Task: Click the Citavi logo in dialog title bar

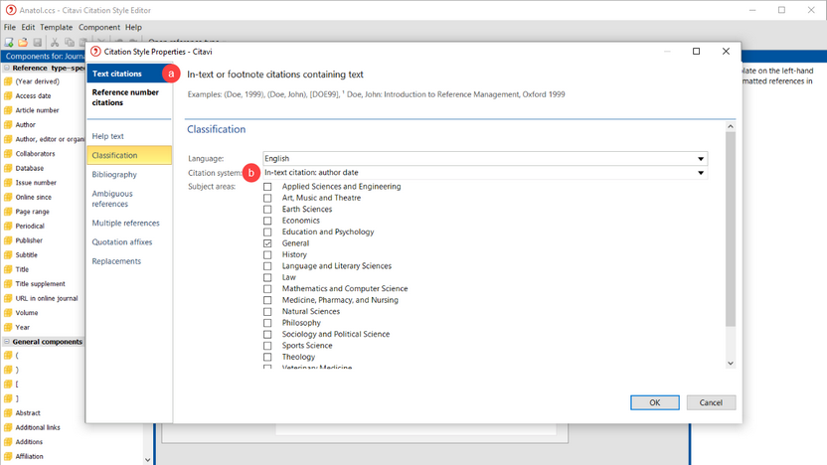Action: pyautogui.click(x=95, y=51)
